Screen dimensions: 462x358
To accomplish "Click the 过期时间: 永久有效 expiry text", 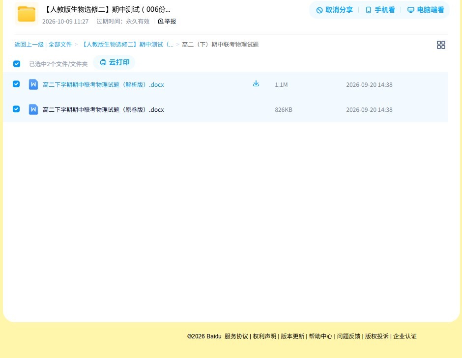I will (123, 22).
